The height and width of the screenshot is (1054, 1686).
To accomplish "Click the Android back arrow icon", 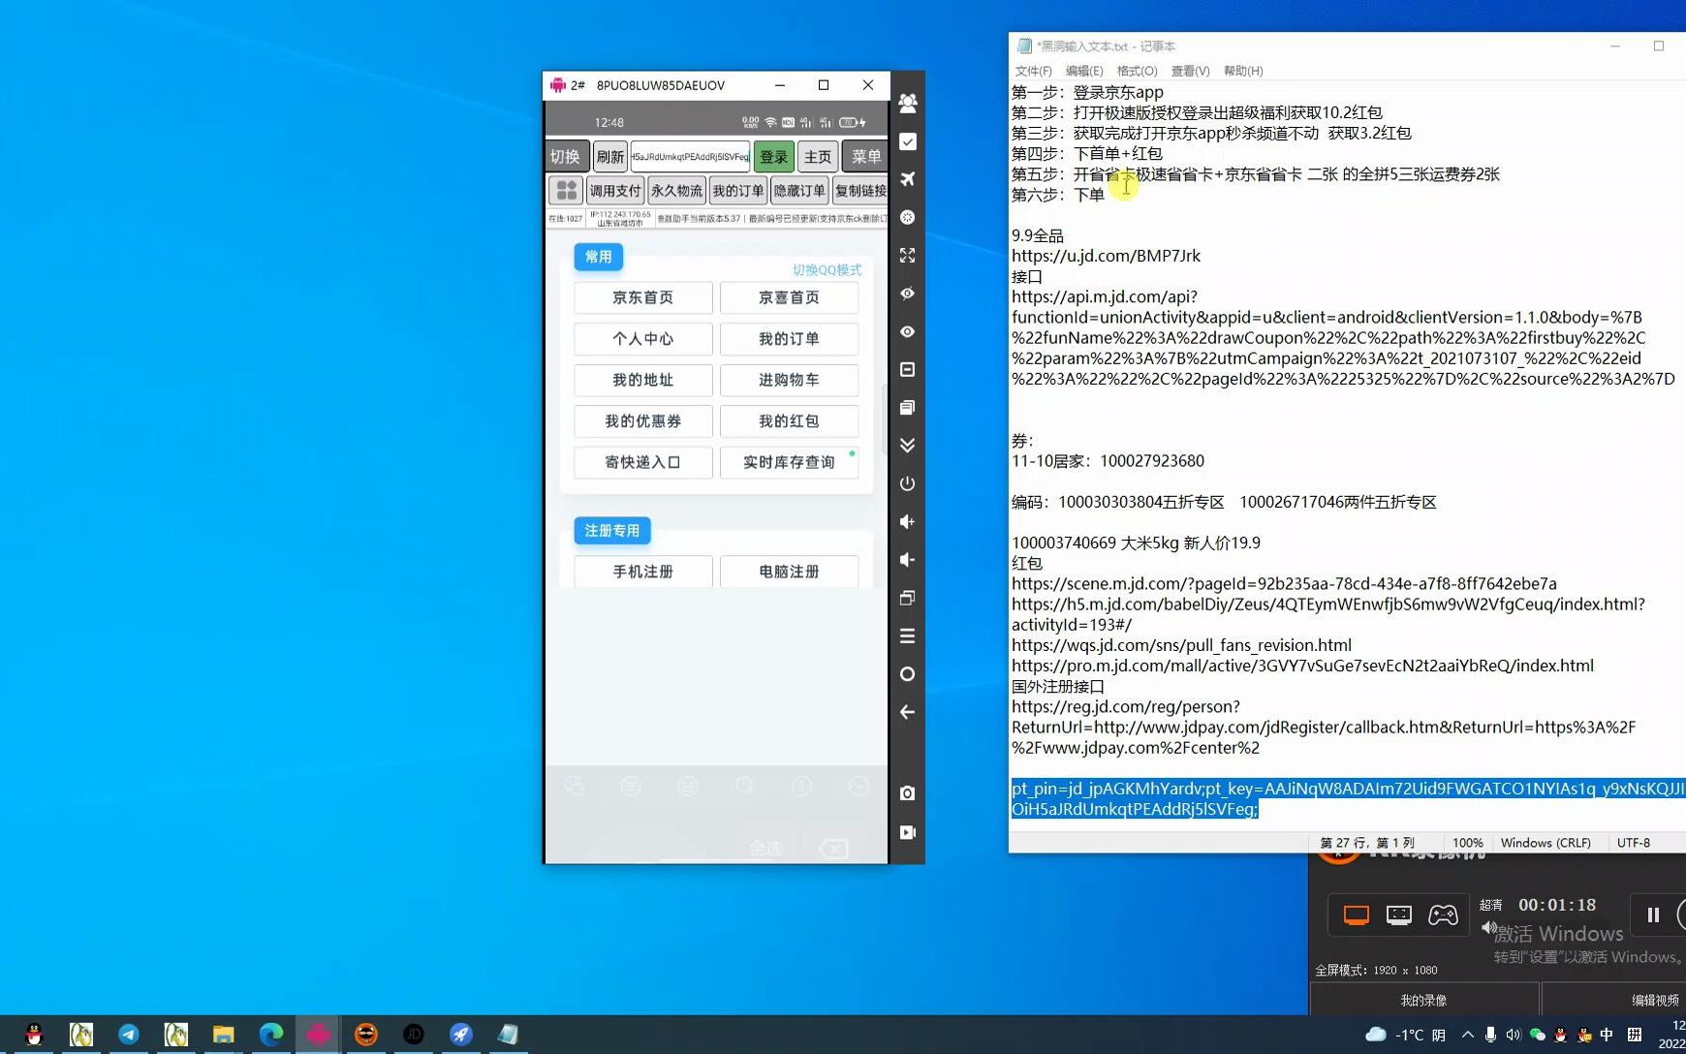I will click(x=907, y=712).
